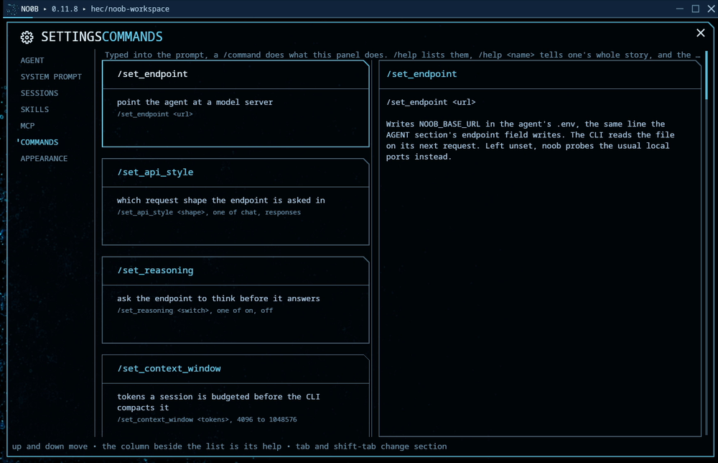Minimize the NOOB window
This screenshot has width=718, height=463.
pyautogui.click(x=679, y=9)
